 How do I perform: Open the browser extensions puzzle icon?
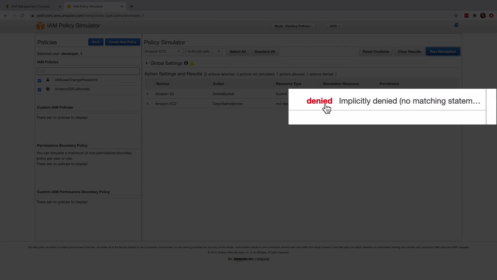click(x=474, y=16)
